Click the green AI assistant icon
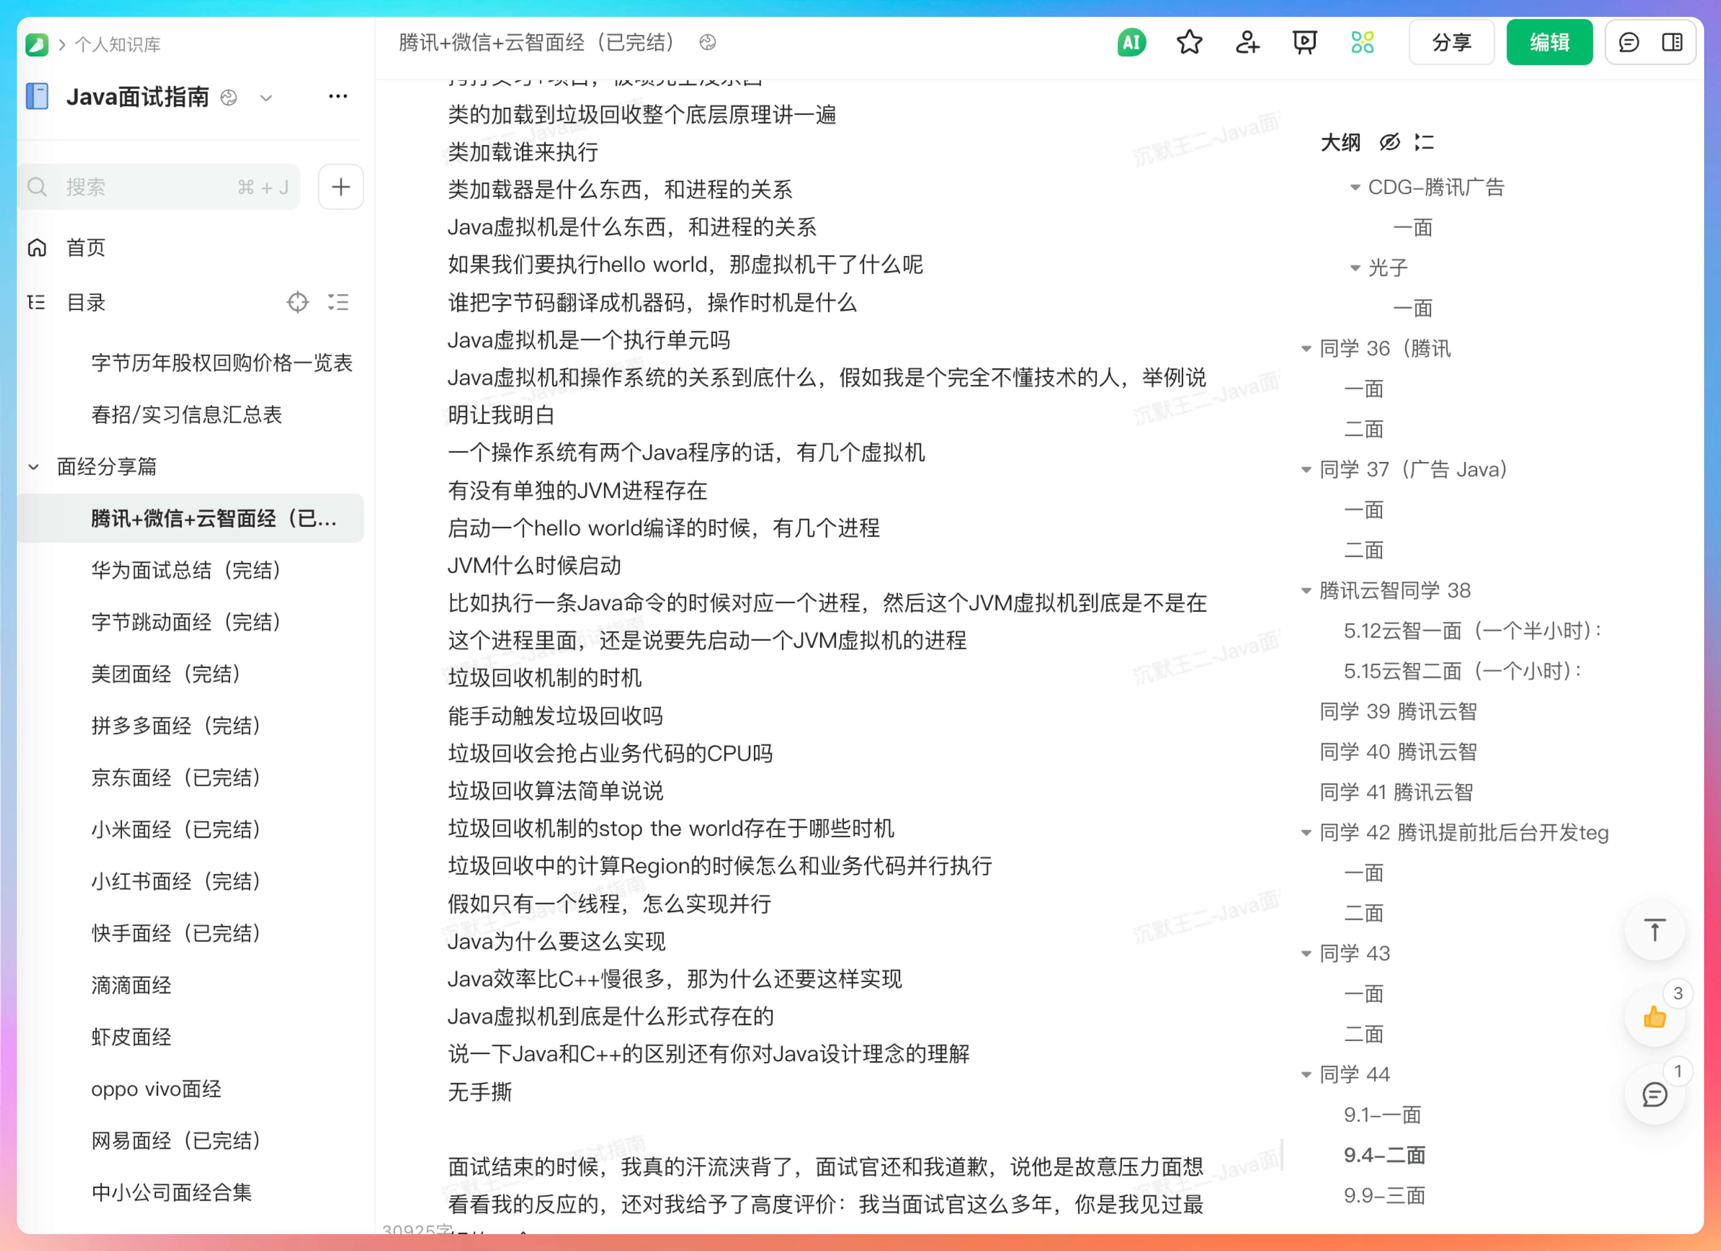 [x=1130, y=43]
